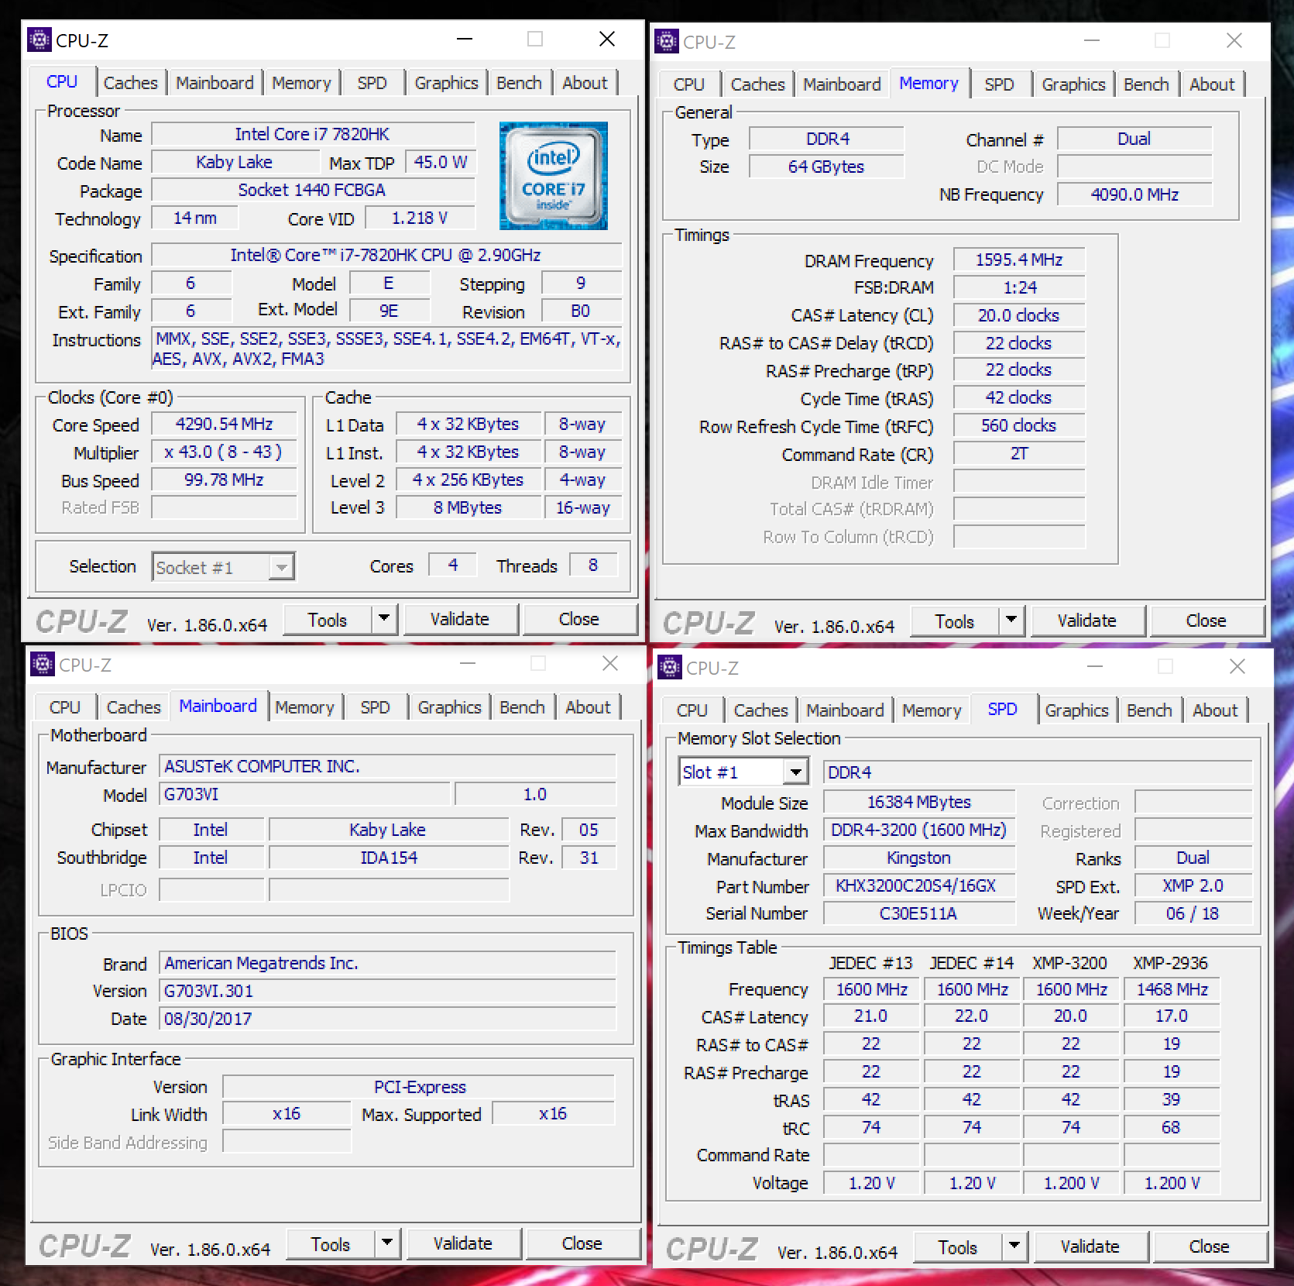The image size is (1294, 1286).
Task: Click Validate in the Memory-tab window
Action: (1087, 621)
